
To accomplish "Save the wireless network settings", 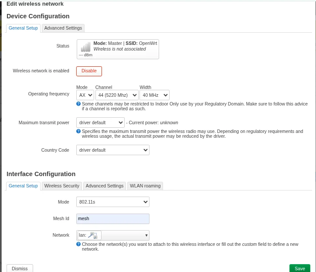I will (300, 269).
